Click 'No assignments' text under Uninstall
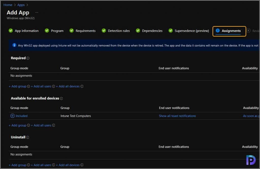Image resolution: width=260 pixels, height=169 pixels. [x=21, y=155]
